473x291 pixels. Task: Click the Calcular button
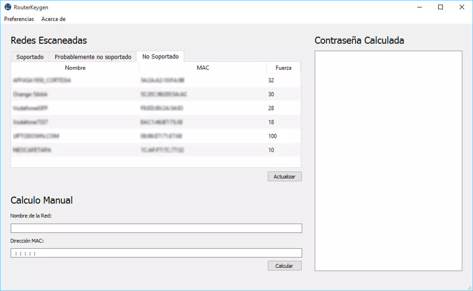click(284, 266)
